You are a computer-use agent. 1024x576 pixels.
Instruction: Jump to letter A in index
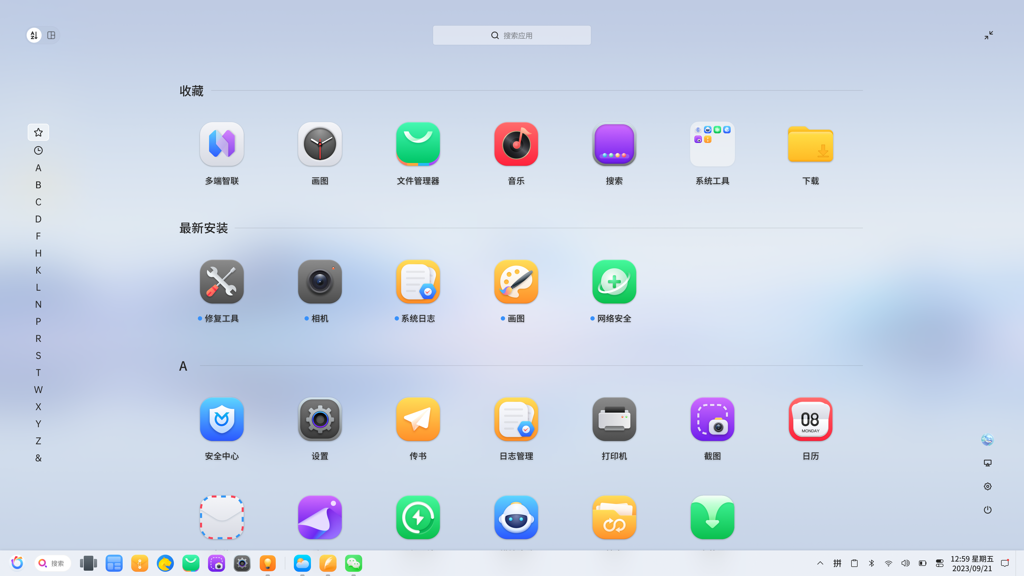pos(38,168)
